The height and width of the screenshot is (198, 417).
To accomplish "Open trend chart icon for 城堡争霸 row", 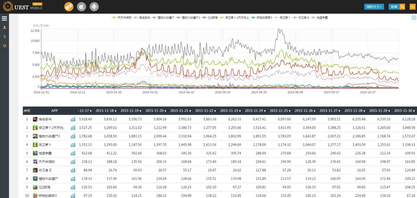I will tap(73, 153).
